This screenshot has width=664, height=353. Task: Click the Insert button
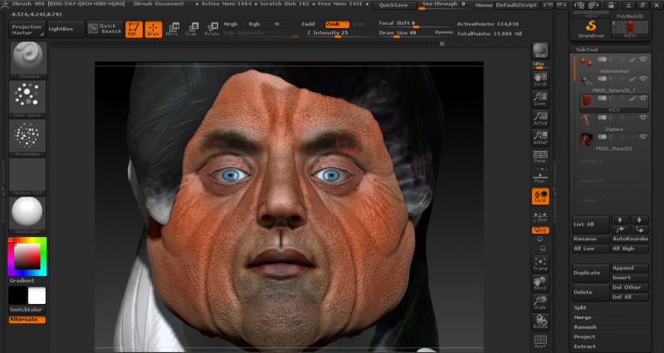630,278
